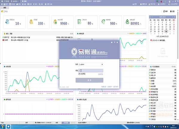179x129 pixels.
Task: Open the card showing value 330
Action: click(38, 22)
